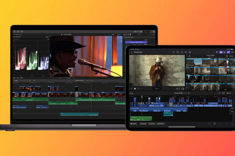The height and width of the screenshot is (156, 235).
Task: Click the Index button in Mac timeline
Action: [x=16, y=81]
